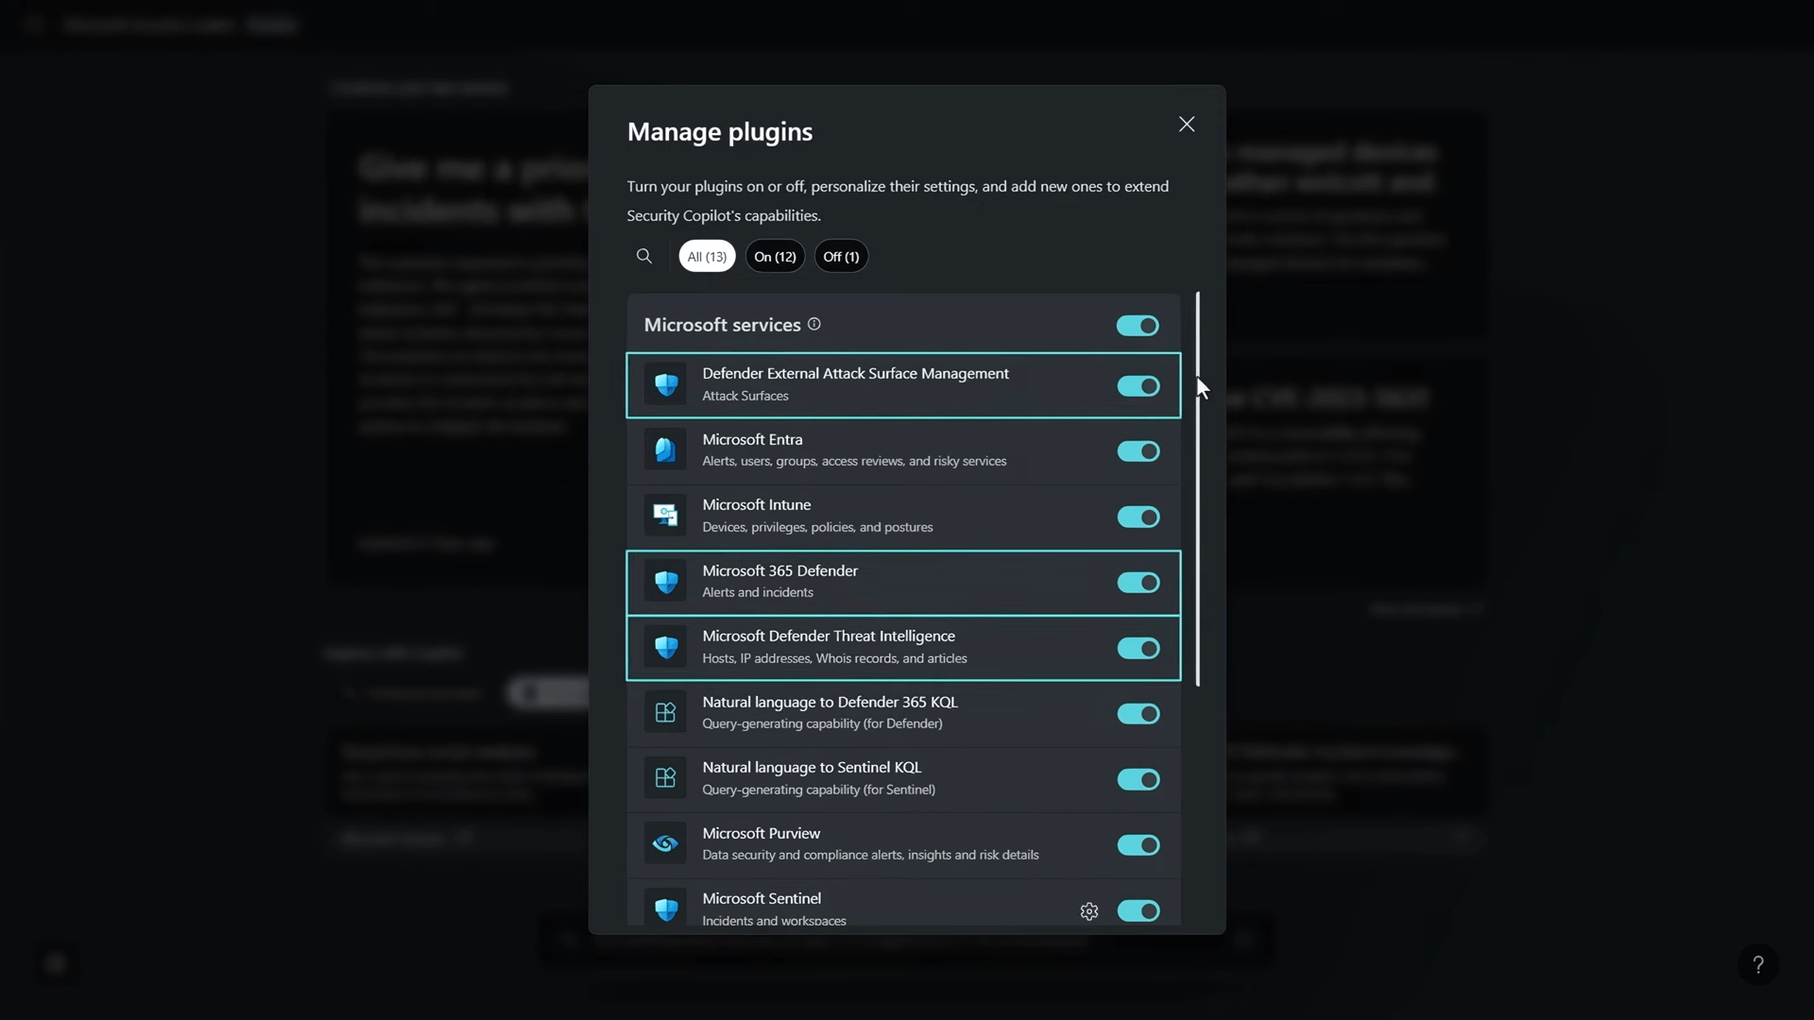The width and height of the screenshot is (1814, 1020).
Task: Click the Microsoft Entra plugin icon
Action: [664, 450]
